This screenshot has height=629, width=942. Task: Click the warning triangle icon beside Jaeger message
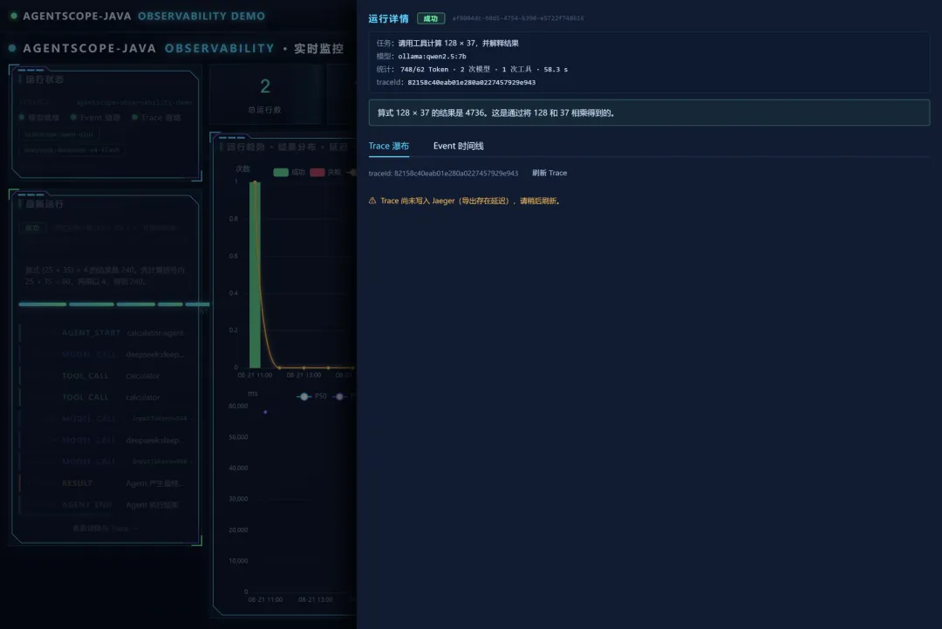pyautogui.click(x=372, y=201)
